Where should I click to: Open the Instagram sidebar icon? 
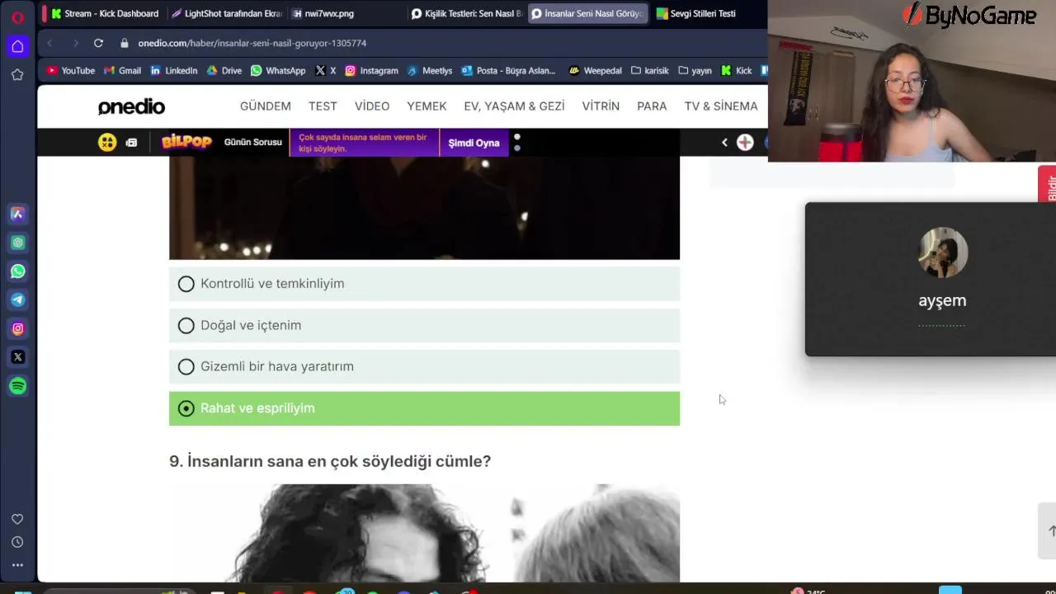(17, 328)
